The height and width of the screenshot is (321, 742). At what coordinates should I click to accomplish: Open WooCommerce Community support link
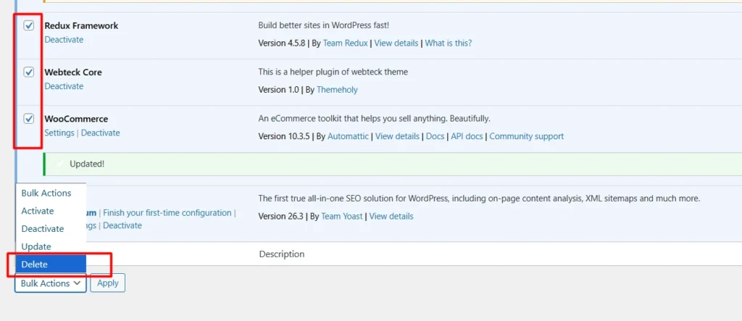pos(526,136)
